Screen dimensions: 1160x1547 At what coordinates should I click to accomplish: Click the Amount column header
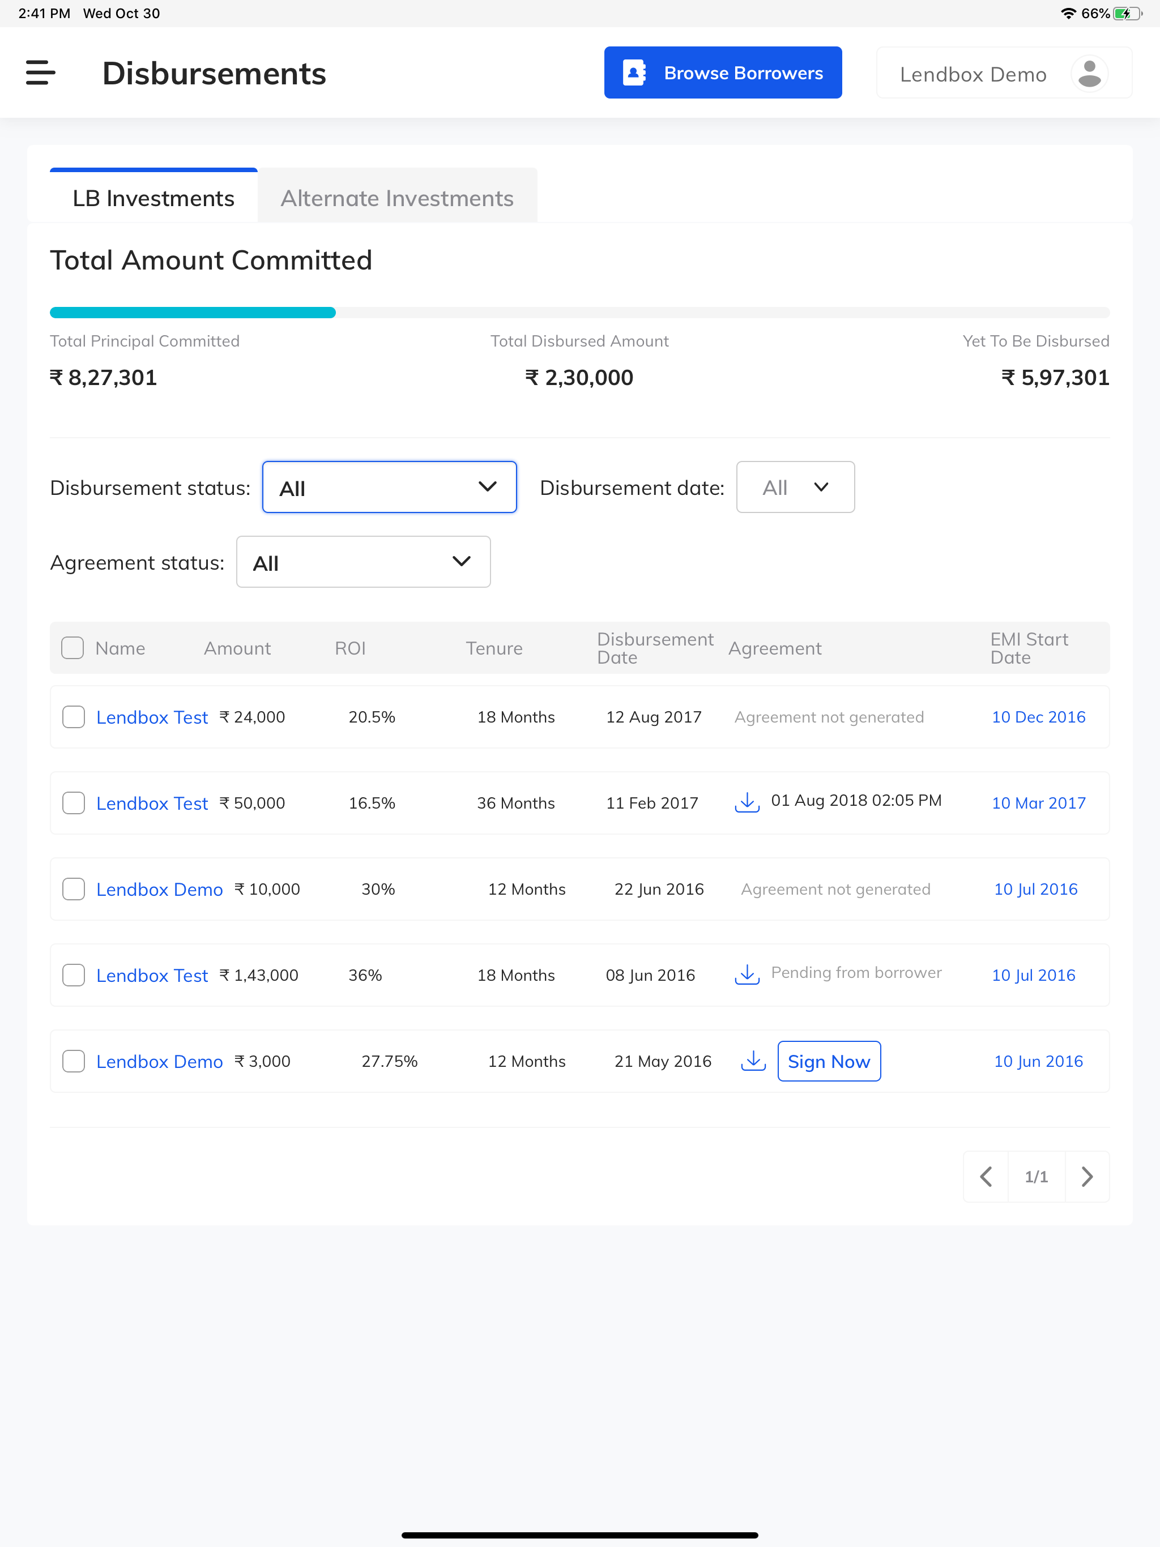pos(237,648)
